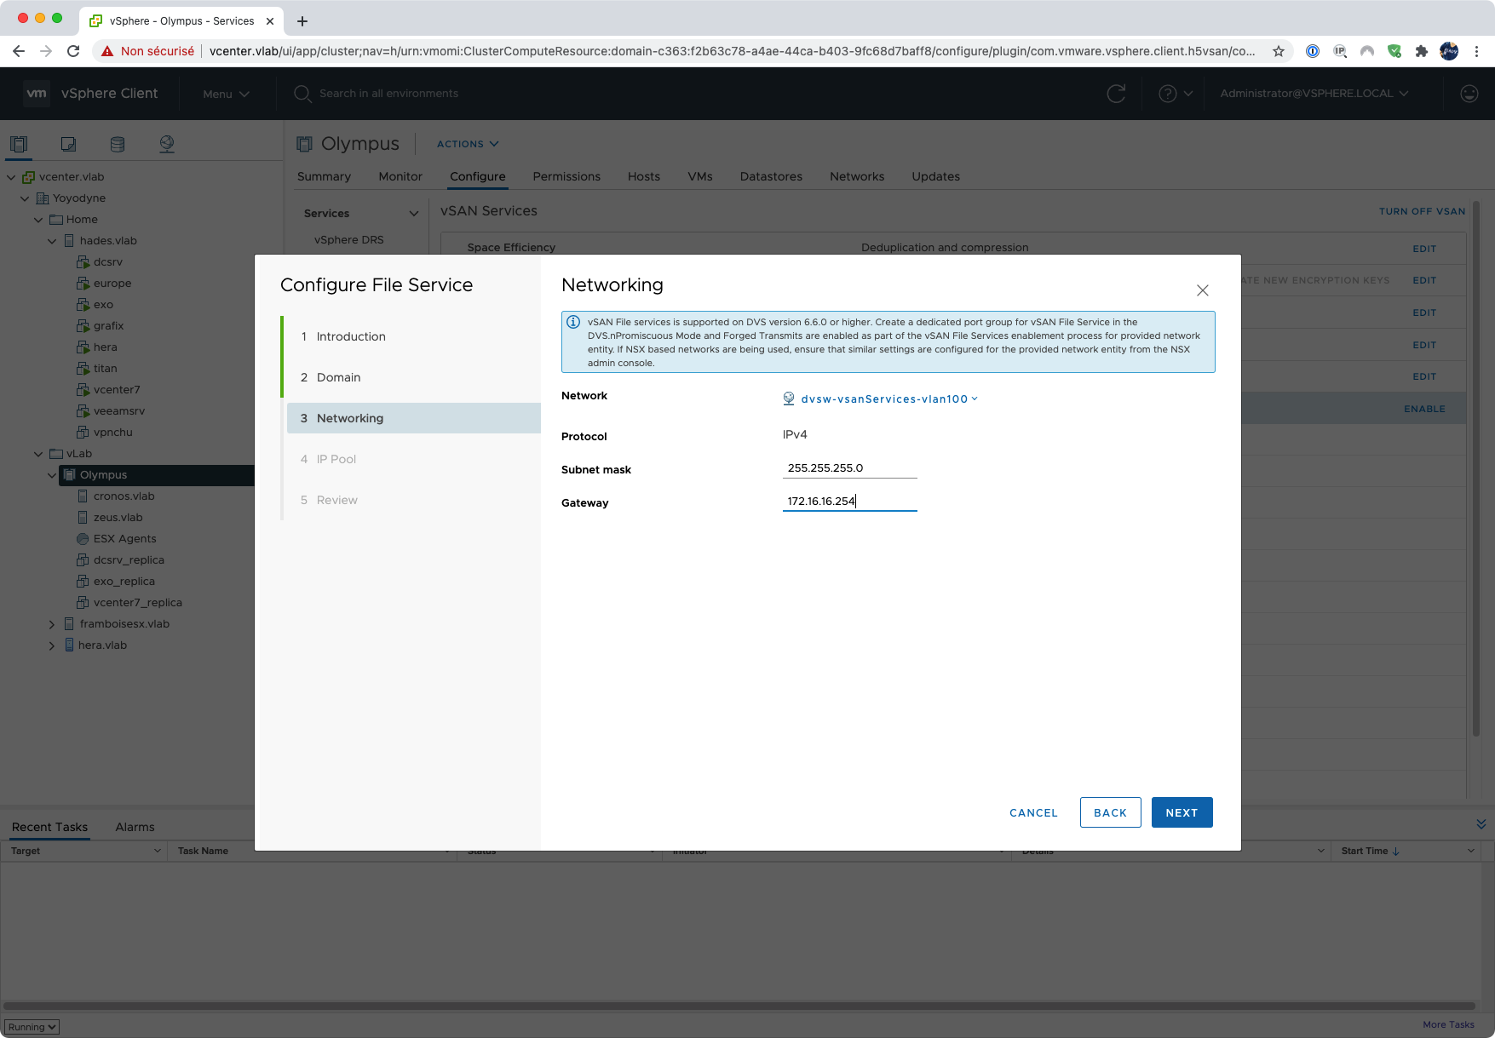Click into the Subnet mask field
This screenshot has width=1495, height=1038.
[x=848, y=468]
